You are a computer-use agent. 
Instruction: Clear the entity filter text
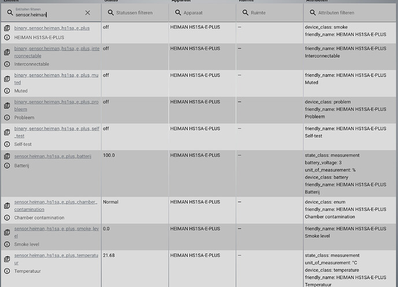click(x=88, y=13)
